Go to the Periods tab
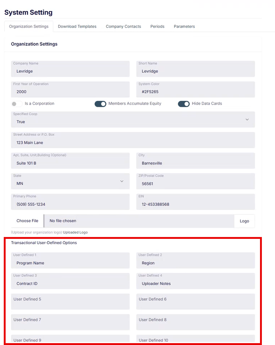The width and height of the screenshot is (275, 345). (x=157, y=27)
